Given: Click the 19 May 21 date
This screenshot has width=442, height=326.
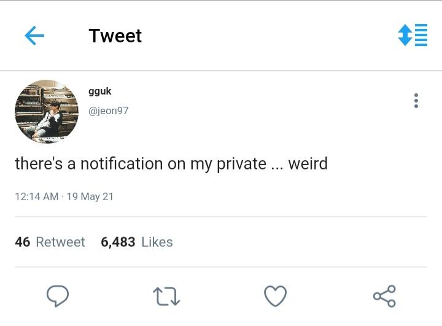Looking at the screenshot, I should 90,196.
